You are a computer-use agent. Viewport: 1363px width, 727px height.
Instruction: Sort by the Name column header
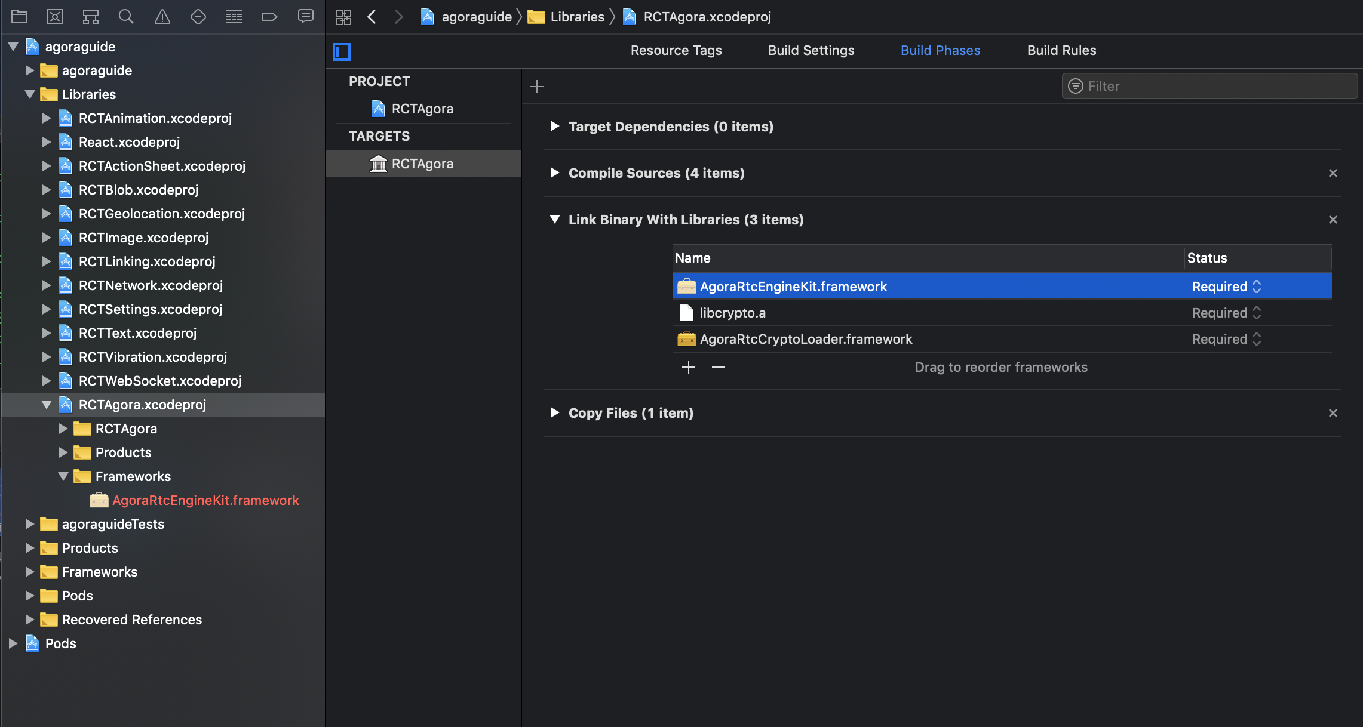[x=928, y=258]
